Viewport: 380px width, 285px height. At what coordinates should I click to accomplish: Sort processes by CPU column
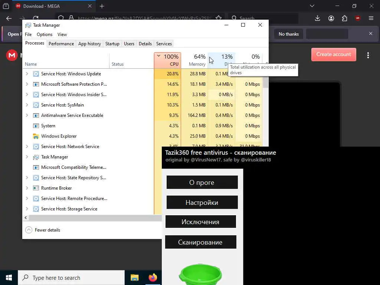coord(167,60)
